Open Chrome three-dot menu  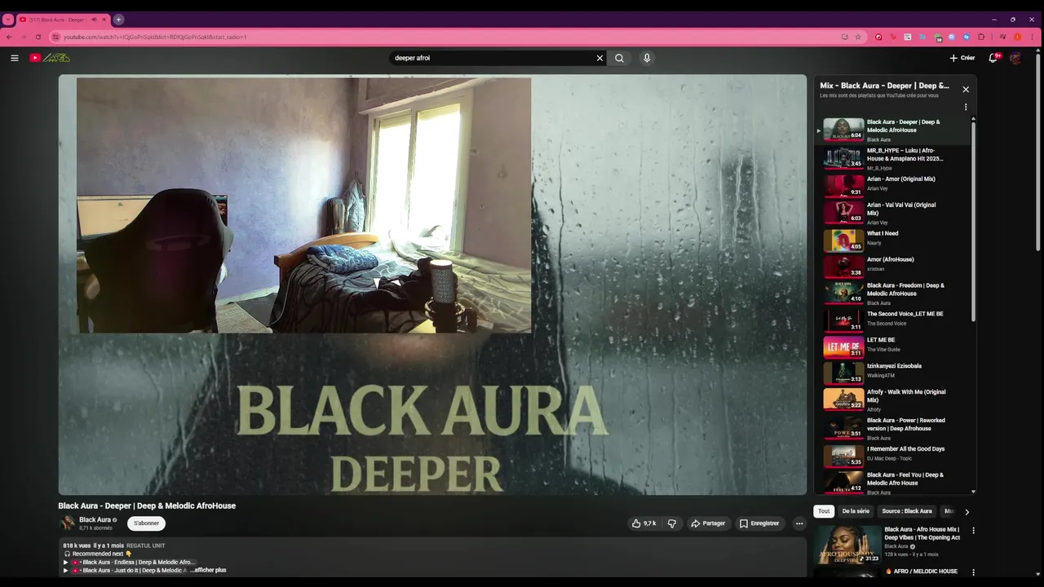(1032, 37)
